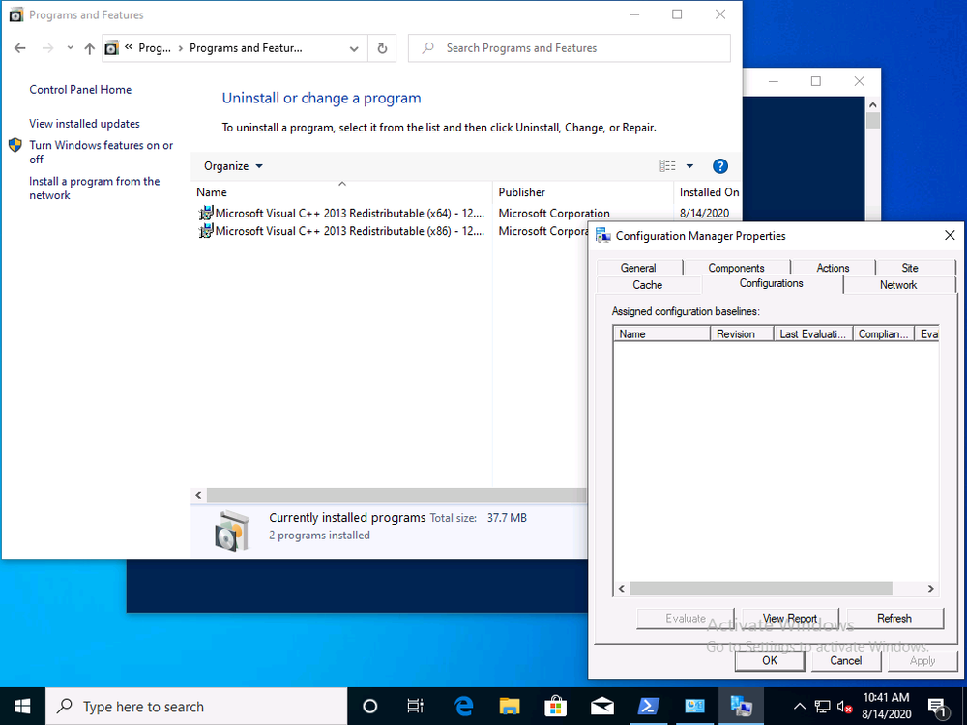Image resolution: width=967 pixels, height=725 pixels.
Task: Open Microsoft Edge from taskbar
Action: tap(463, 707)
